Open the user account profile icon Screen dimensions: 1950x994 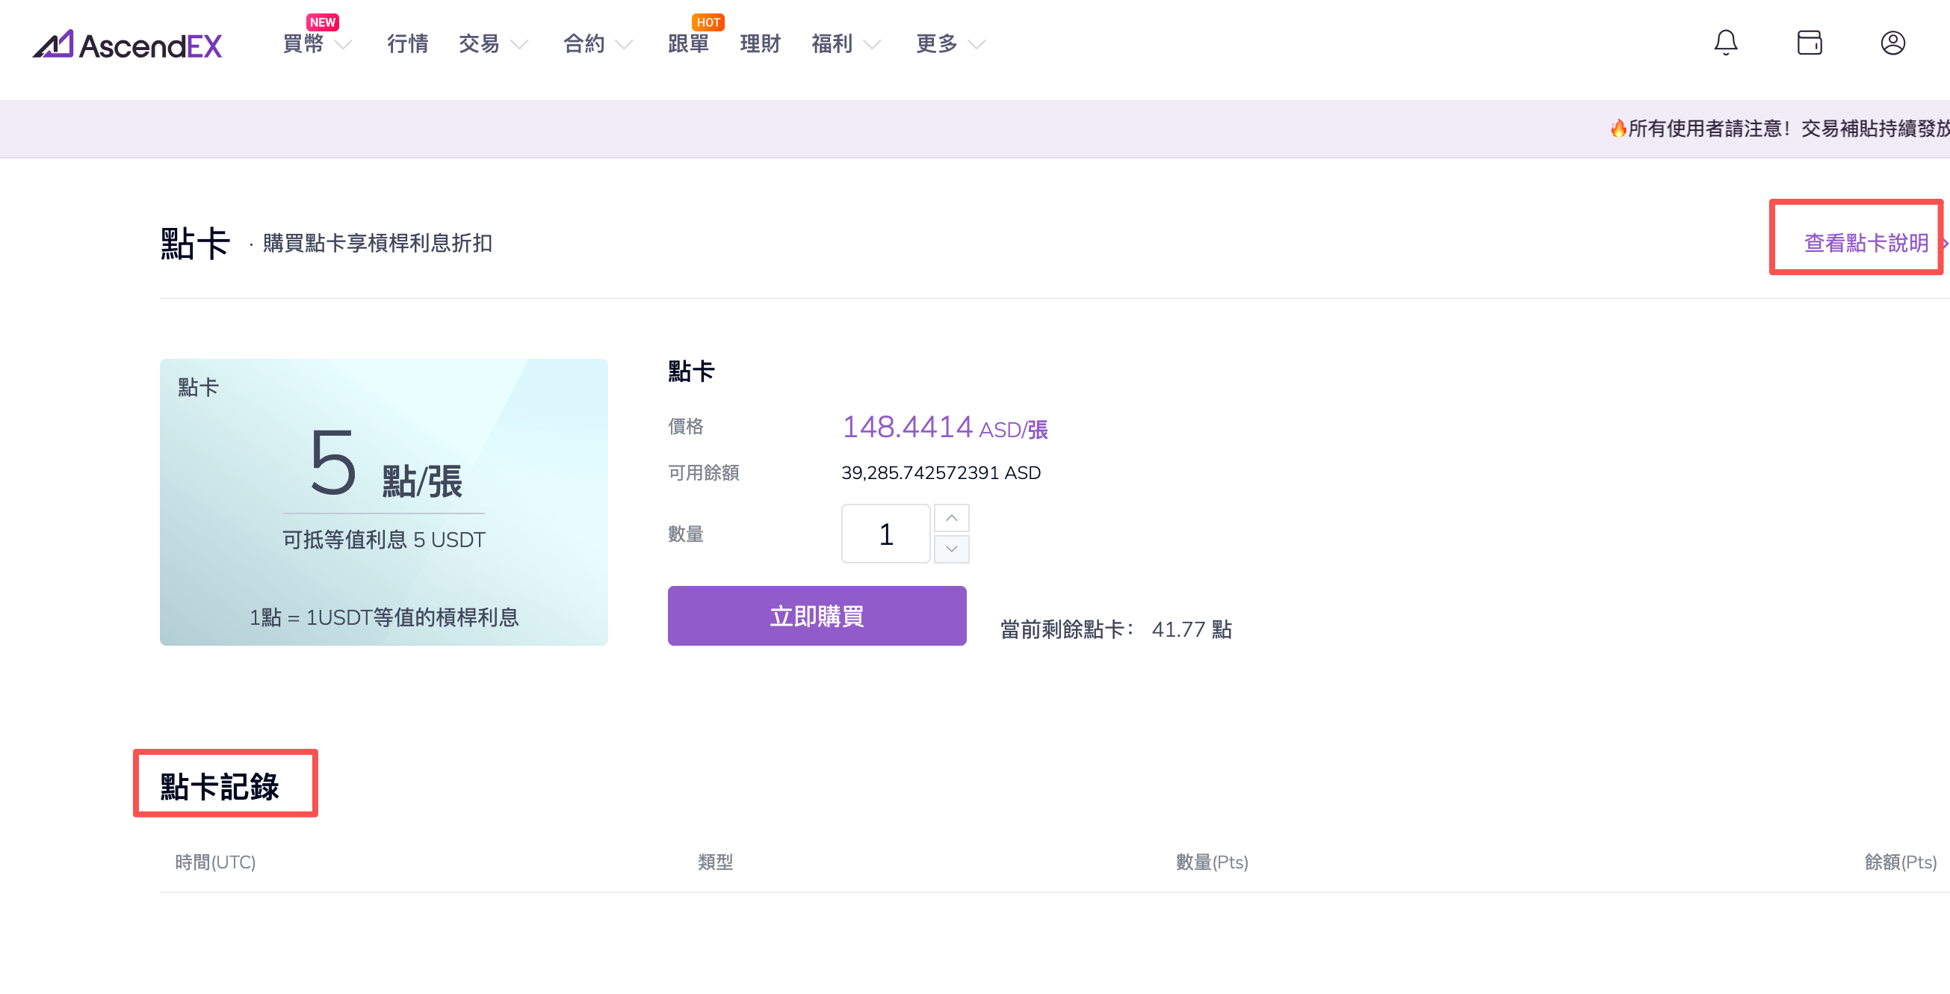pos(1892,43)
